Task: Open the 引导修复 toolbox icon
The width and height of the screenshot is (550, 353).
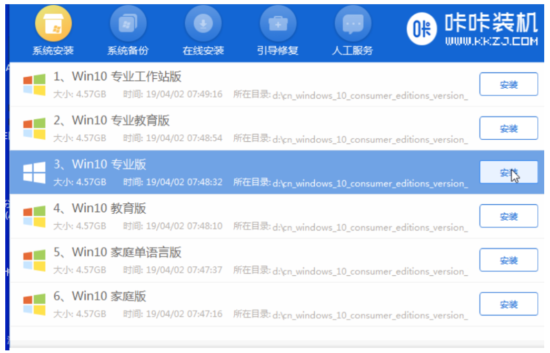Action: click(278, 24)
